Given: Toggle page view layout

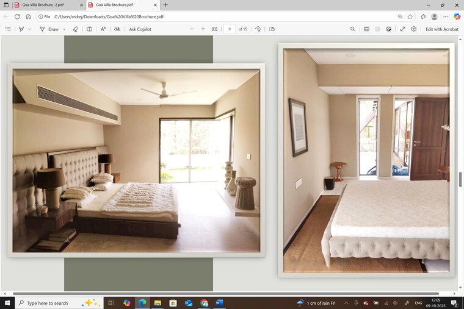Looking at the screenshot, I should point(272,29).
